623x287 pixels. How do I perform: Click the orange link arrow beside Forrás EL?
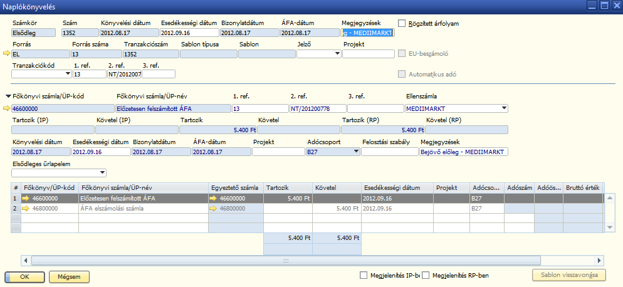click(x=7, y=53)
